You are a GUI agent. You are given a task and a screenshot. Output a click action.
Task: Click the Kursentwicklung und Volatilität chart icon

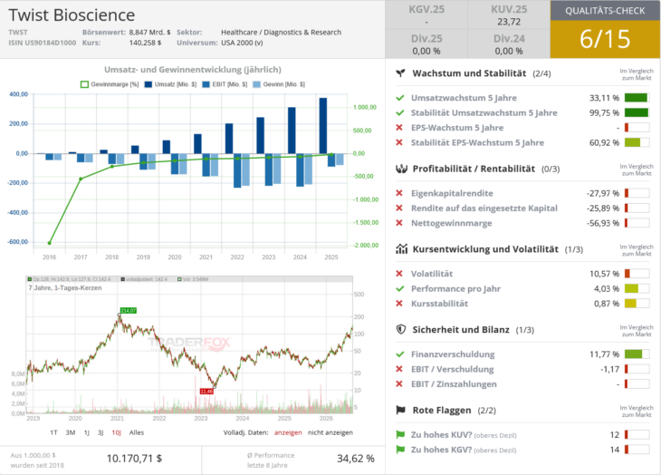tap(401, 249)
